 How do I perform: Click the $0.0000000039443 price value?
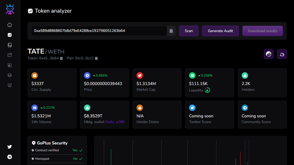coord(103,84)
